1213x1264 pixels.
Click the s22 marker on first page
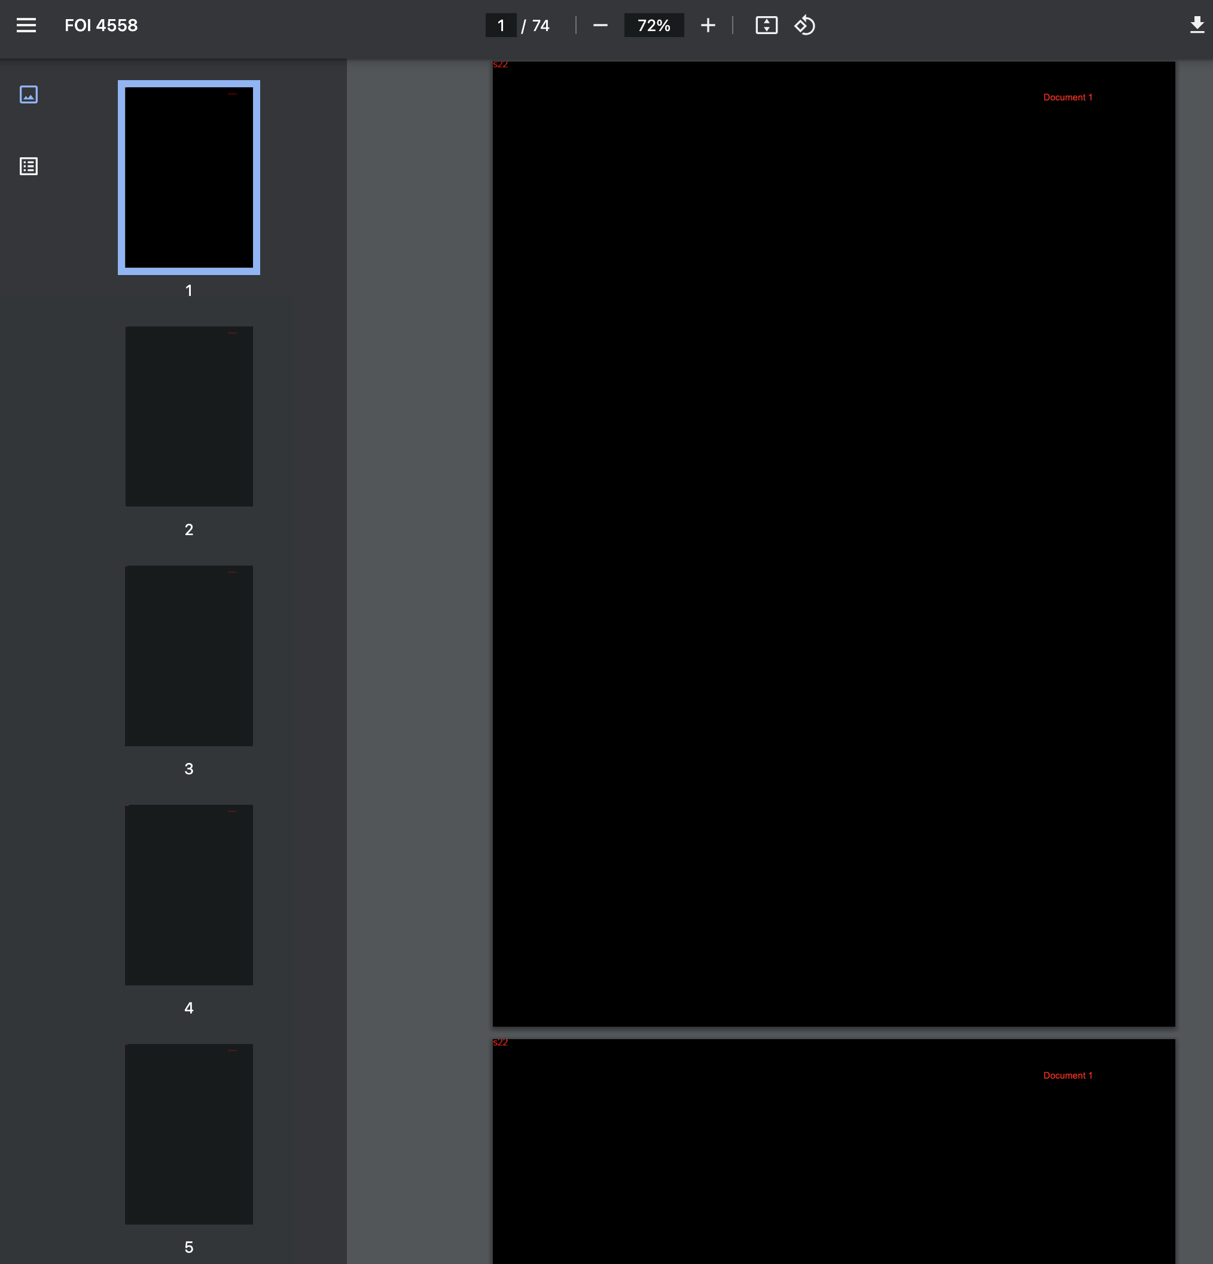(500, 65)
